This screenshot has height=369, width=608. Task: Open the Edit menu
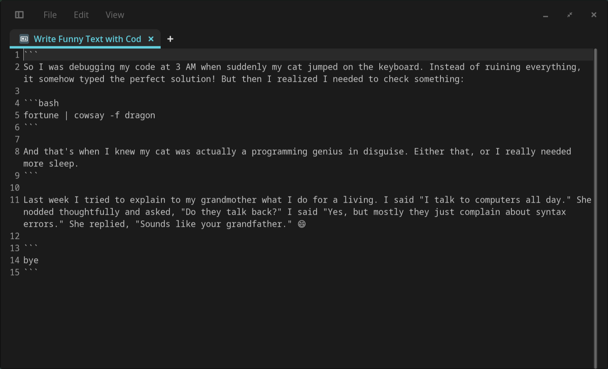[x=81, y=15]
